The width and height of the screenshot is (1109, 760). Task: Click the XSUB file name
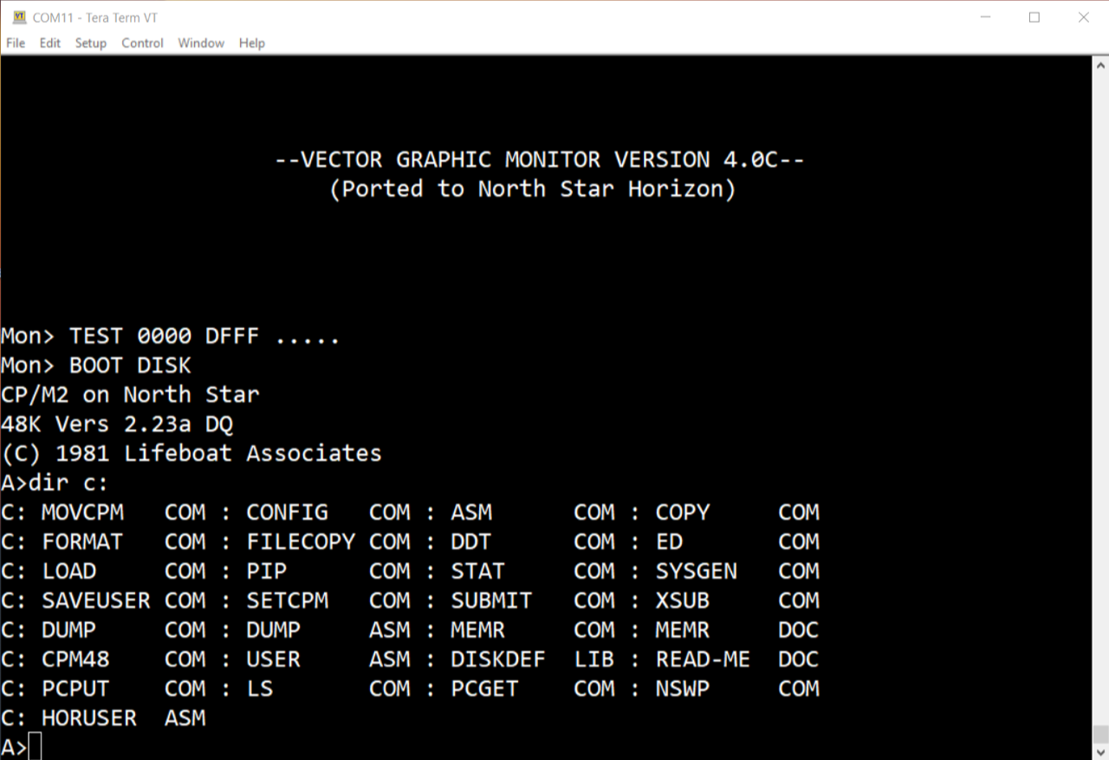(x=683, y=601)
